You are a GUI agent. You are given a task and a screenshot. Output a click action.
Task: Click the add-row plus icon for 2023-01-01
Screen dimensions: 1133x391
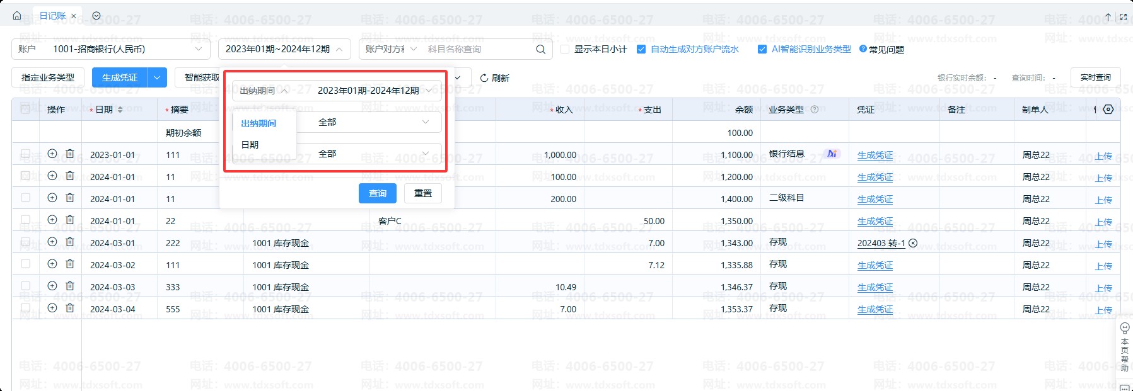52,154
